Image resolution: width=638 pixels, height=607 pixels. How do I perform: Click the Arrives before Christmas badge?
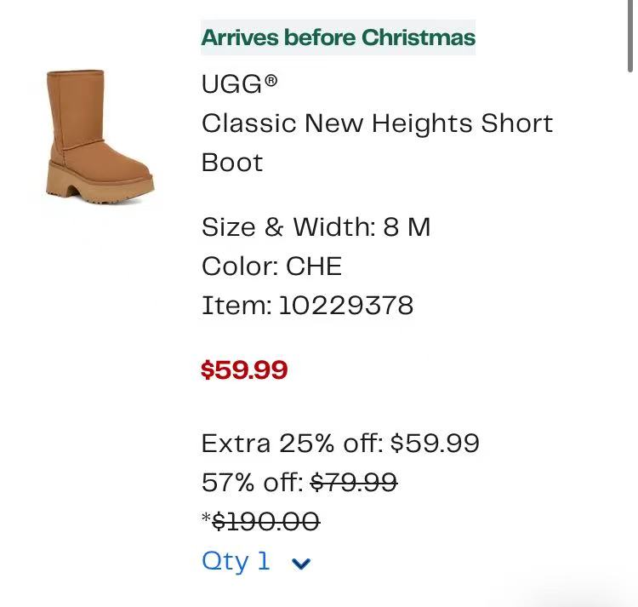338,37
